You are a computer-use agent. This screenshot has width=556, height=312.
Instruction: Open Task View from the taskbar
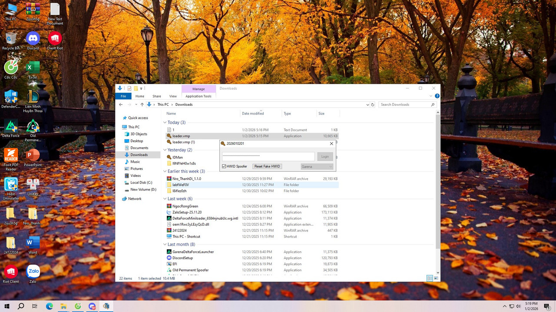click(35, 306)
